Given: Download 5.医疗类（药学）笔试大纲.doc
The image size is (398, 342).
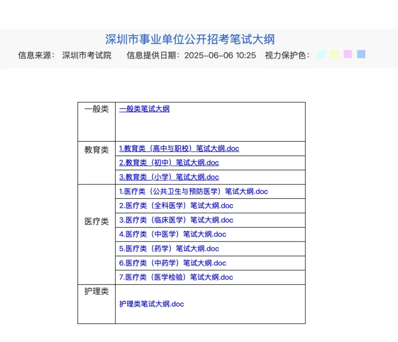Looking at the screenshot, I should [x=169, y=249].
